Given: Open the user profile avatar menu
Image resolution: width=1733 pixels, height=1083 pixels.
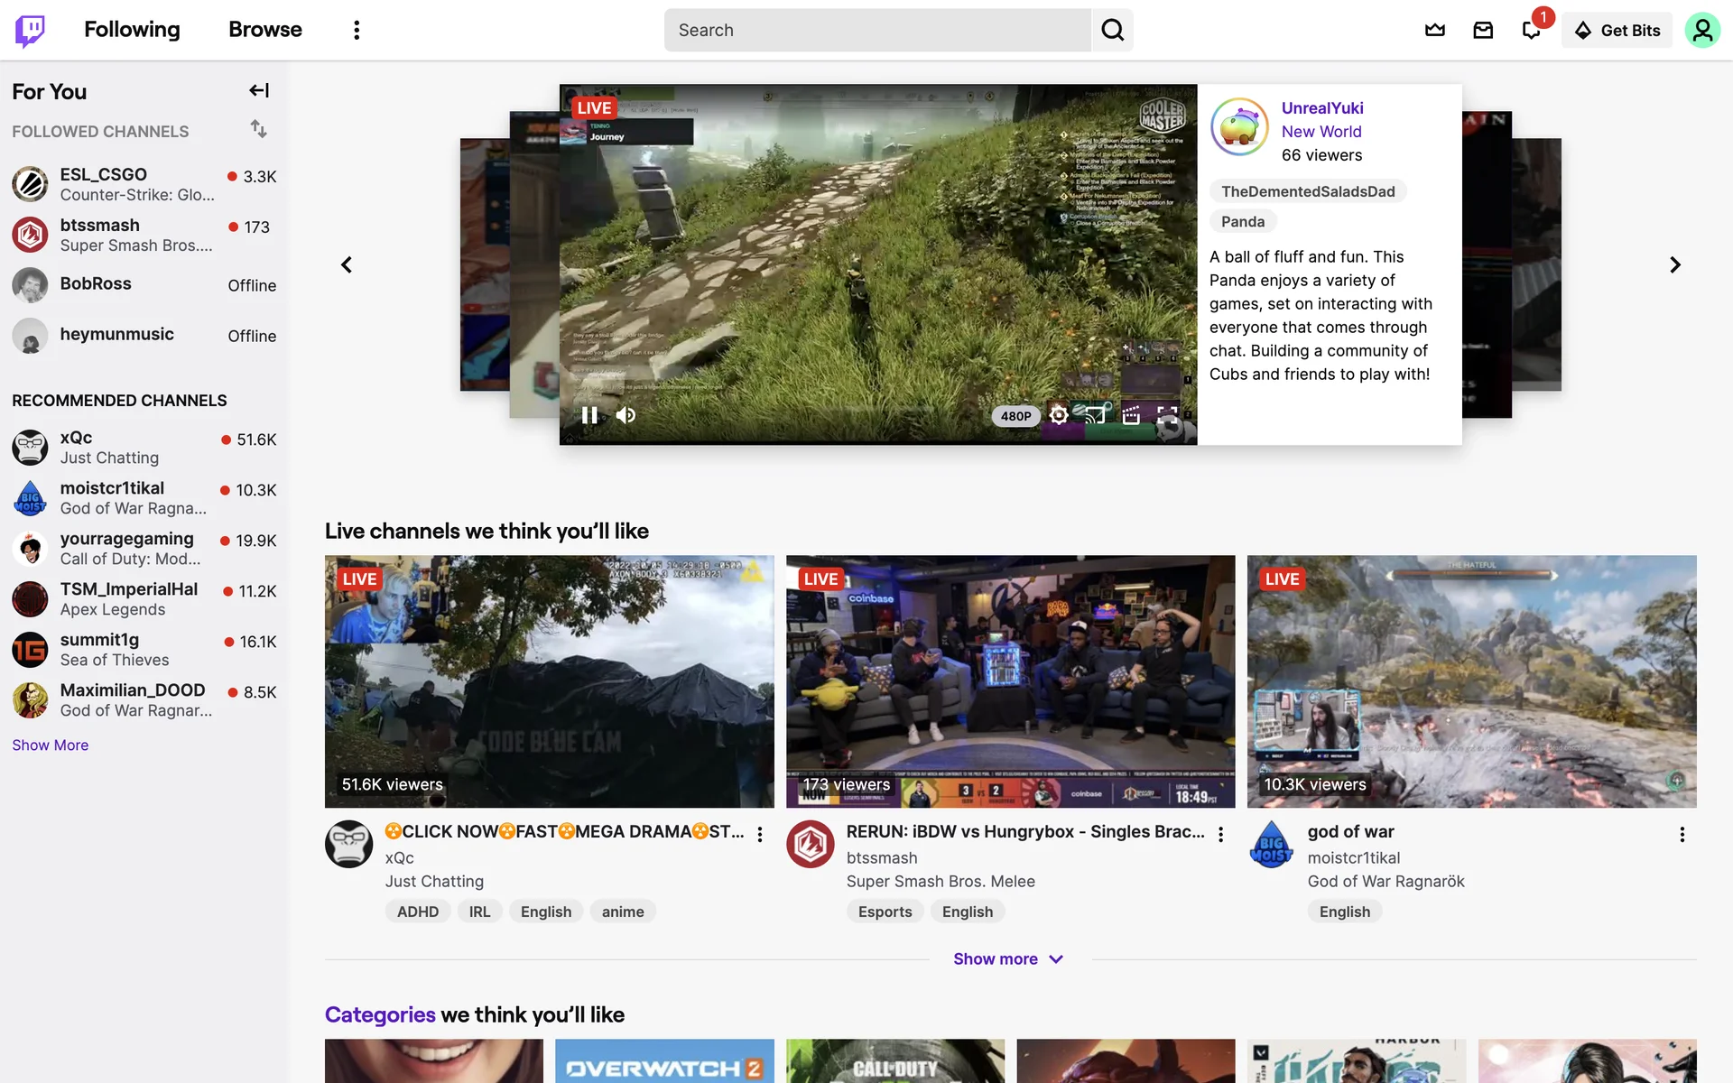Looking at the screenshot, I should tap(1701, 31).
